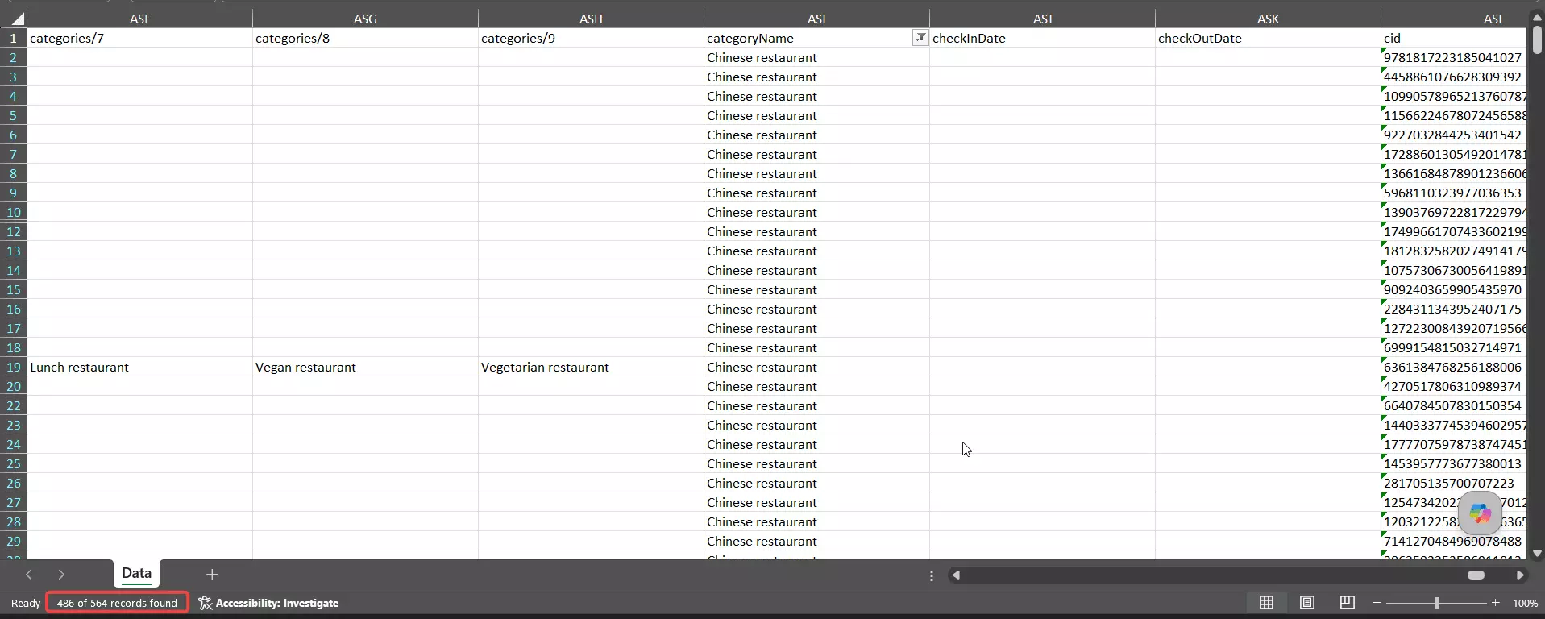This screenshot has height=619, width=1545.
Task: Select column ASG header
Action: point(365,19)
